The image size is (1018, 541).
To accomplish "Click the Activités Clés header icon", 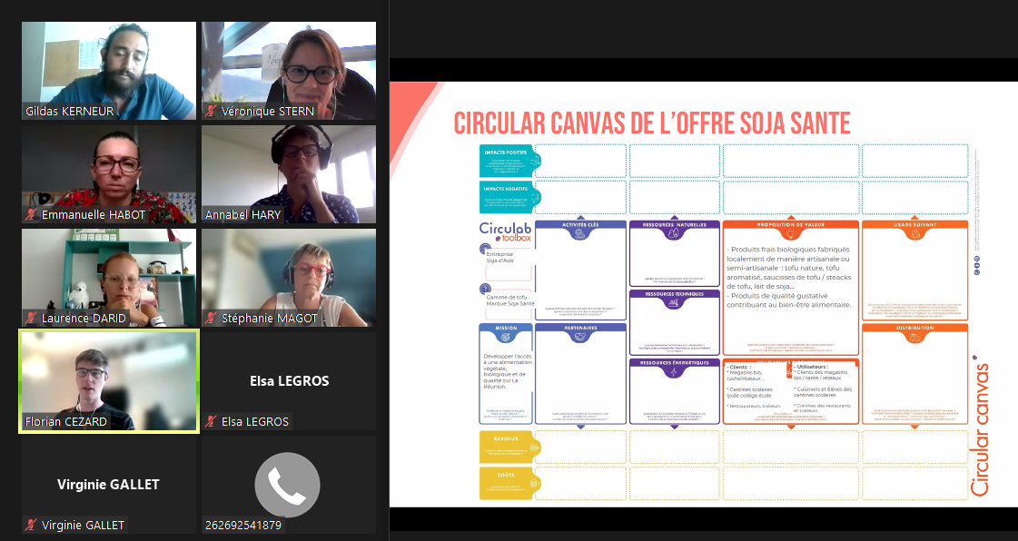I will (579, 234).
